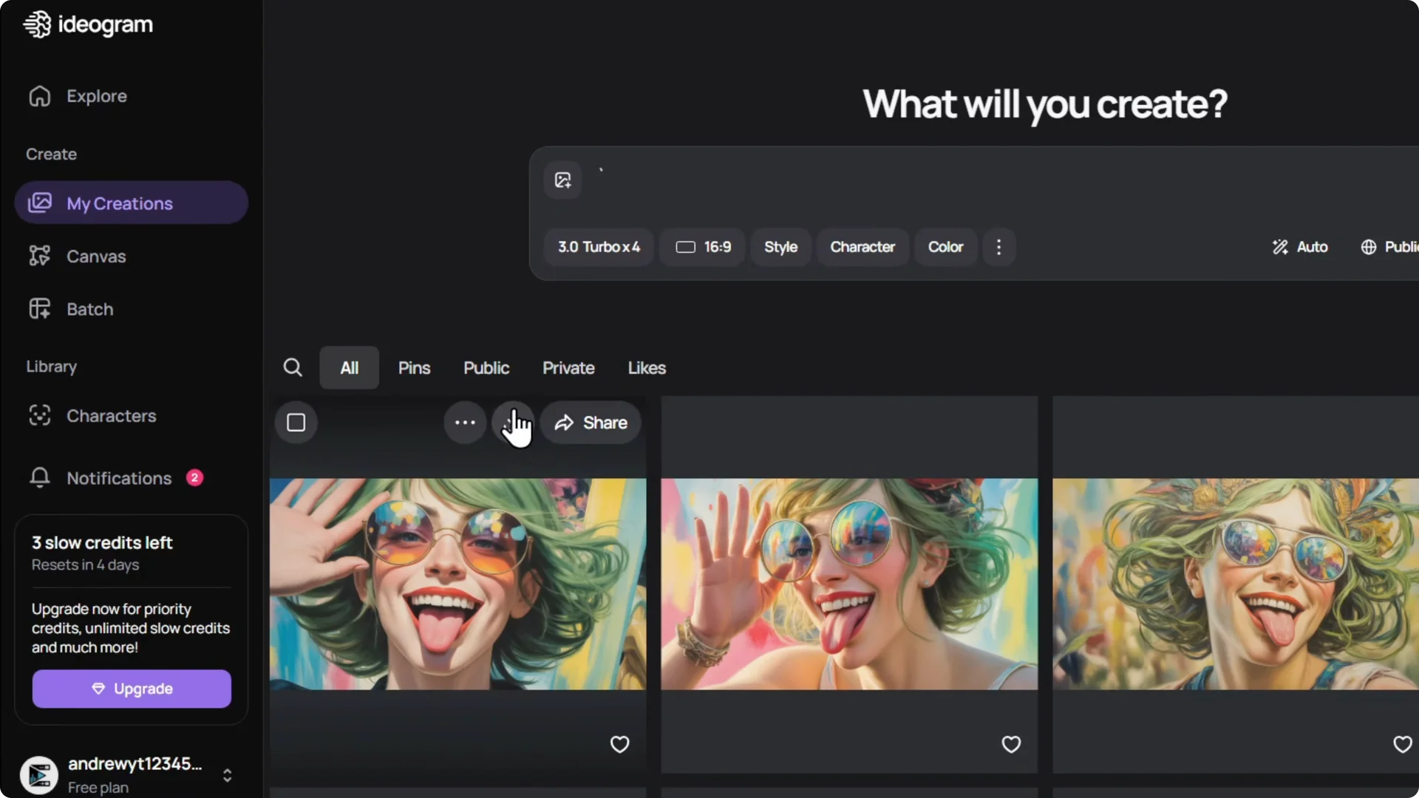Toggle Auto generation mode

tap(1301, 247)
